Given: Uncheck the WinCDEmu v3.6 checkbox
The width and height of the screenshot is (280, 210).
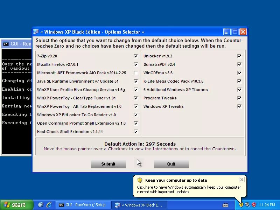Looking at the screenshot, I should [239, 73].
